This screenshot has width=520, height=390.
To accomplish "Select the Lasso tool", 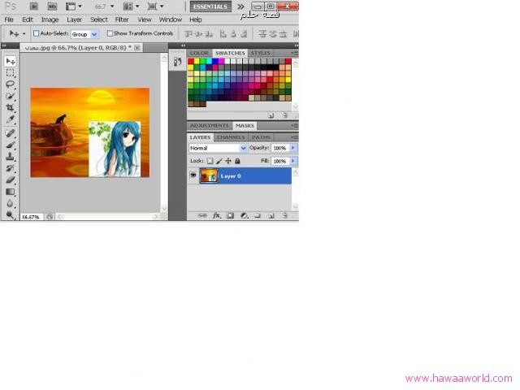I will pyautogui.click(x=11, y=84).
